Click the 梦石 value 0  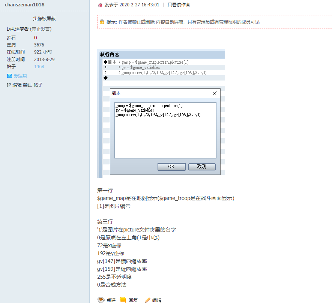(36, 37)
